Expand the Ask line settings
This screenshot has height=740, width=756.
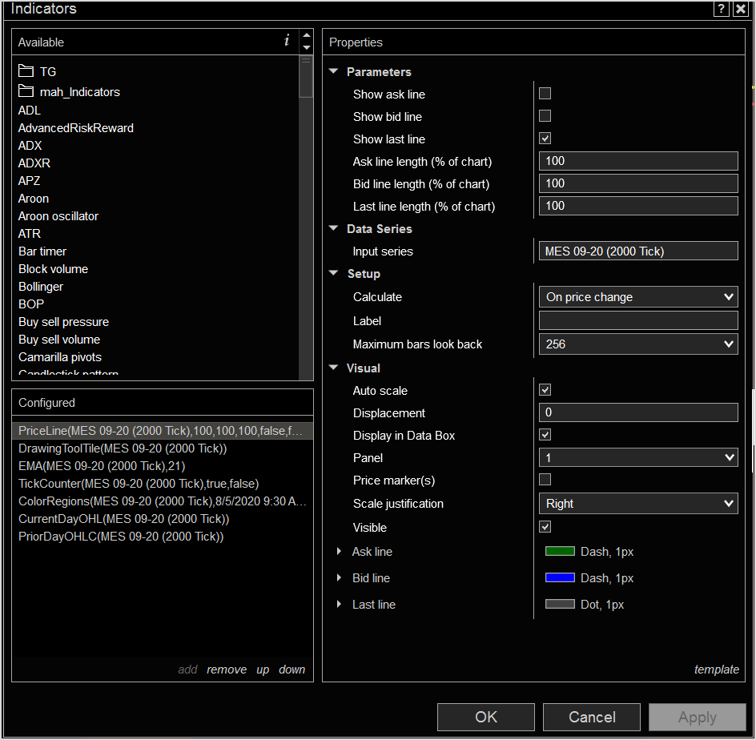[339, 551]
